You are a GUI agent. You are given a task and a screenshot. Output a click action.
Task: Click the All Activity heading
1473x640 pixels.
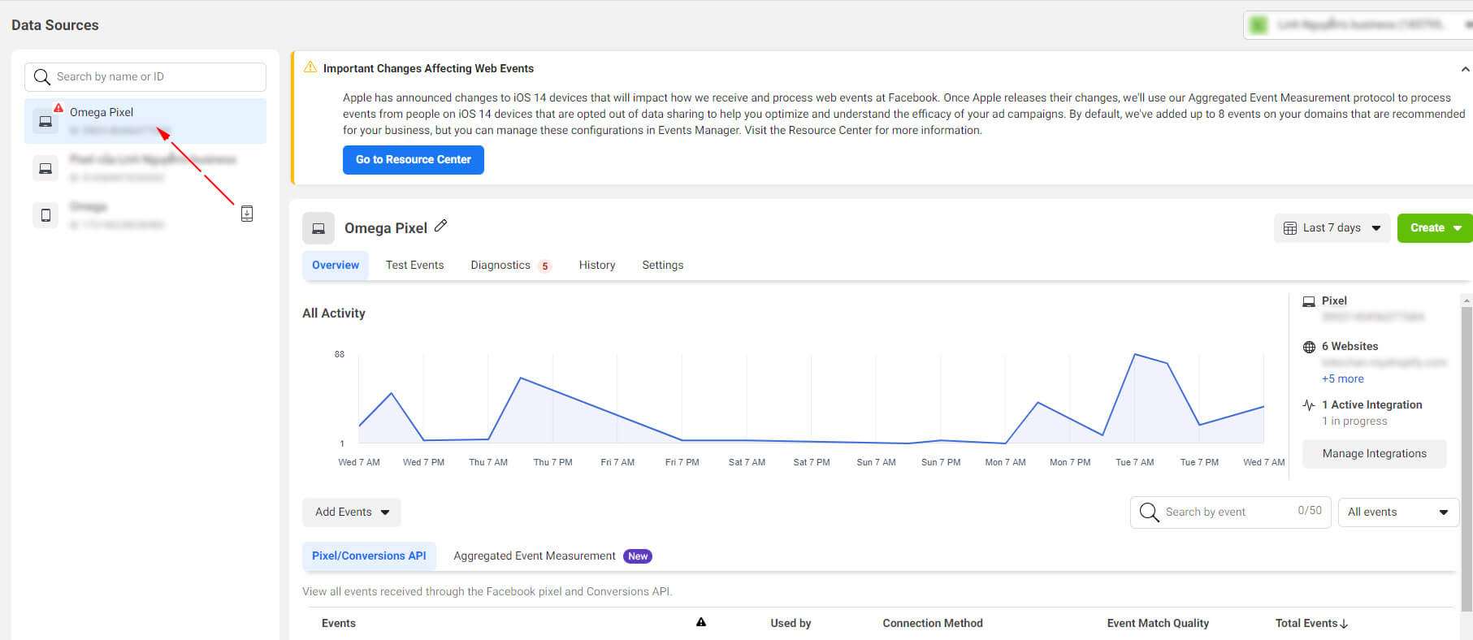[334, 314]
